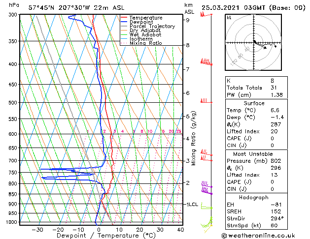The image size is (310, 239).
Task: Click the Dry Adiabat legend entry
Action: coord(145,30)
